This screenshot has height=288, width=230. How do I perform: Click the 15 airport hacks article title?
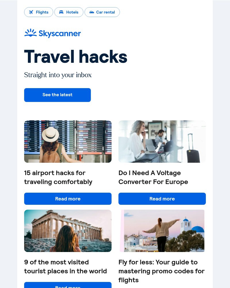tap(58, 177)
